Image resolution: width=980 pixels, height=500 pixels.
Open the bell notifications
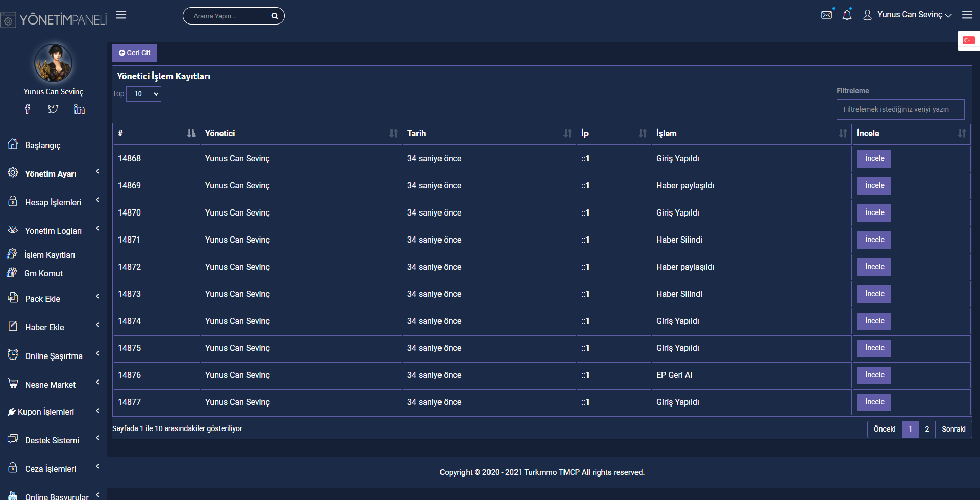coord(847,15)
